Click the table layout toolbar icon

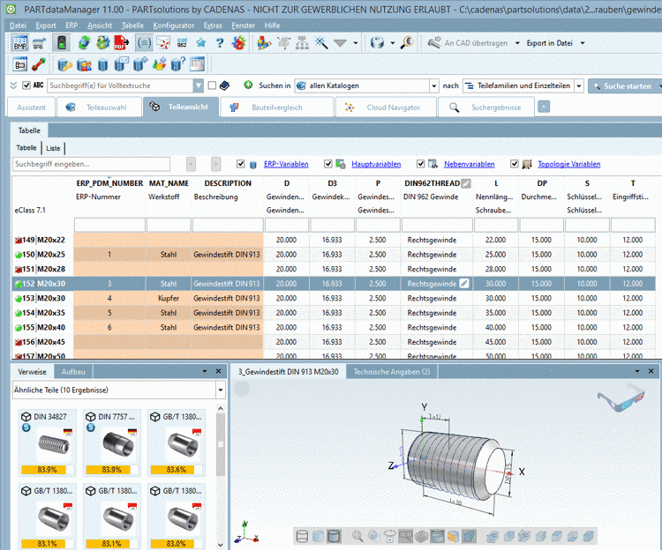point(197,64)
